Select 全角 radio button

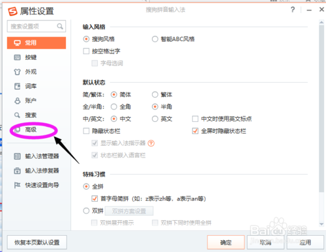coord(114,107)
